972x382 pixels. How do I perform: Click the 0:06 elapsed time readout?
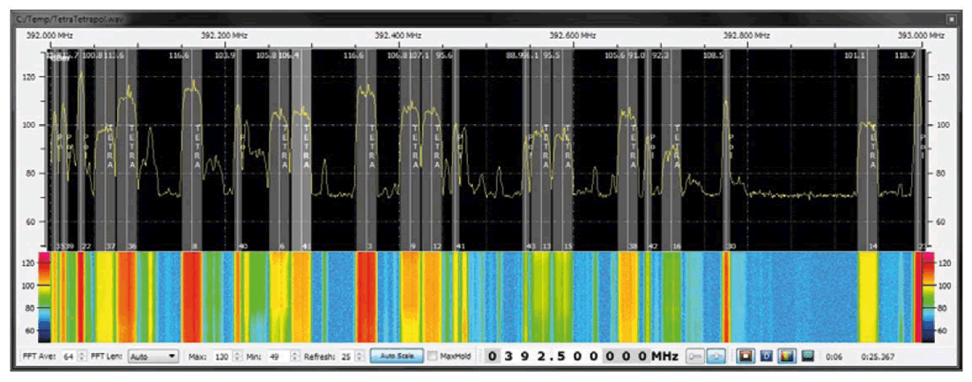[834, 356]
